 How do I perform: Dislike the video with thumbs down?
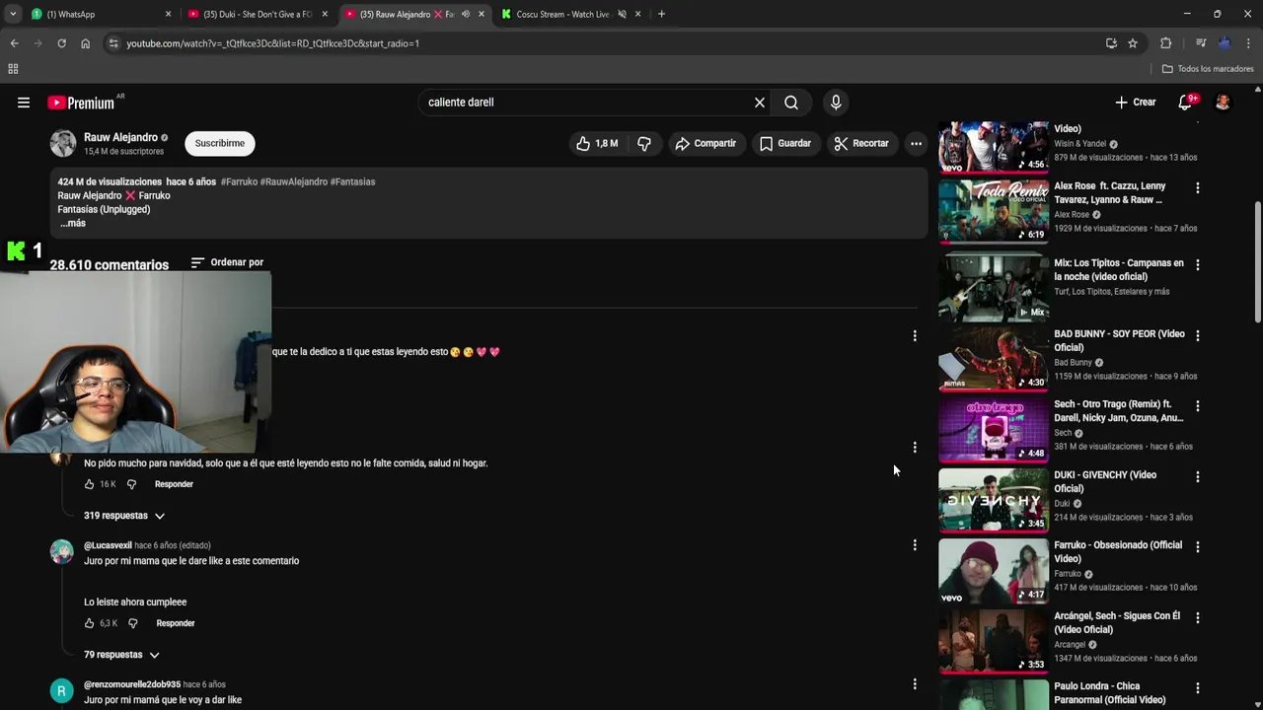click(644, 143)
